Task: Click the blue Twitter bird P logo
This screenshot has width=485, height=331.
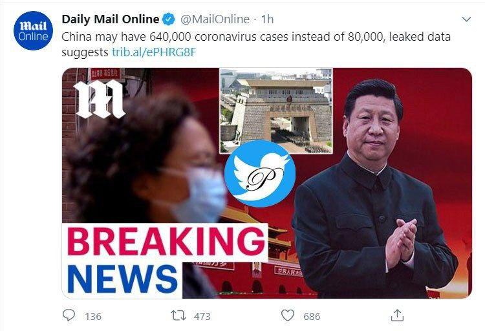Action: (260, 173)
